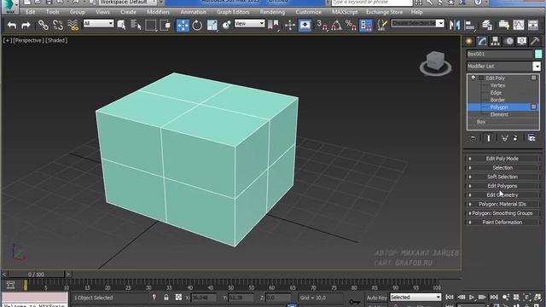This screenshot has height=307, width=546.
Task: Expand the Edit Poly Mode rollout
Action: coord(502,159)
